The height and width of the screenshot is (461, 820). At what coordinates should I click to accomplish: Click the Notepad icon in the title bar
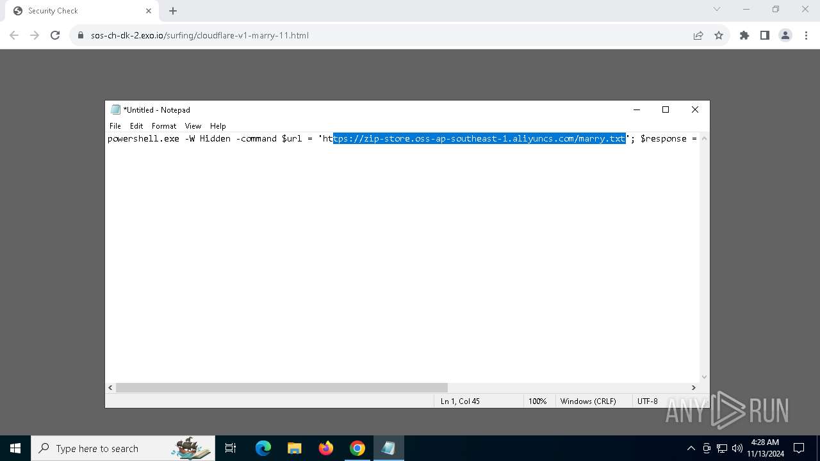[x=115, y=109]
